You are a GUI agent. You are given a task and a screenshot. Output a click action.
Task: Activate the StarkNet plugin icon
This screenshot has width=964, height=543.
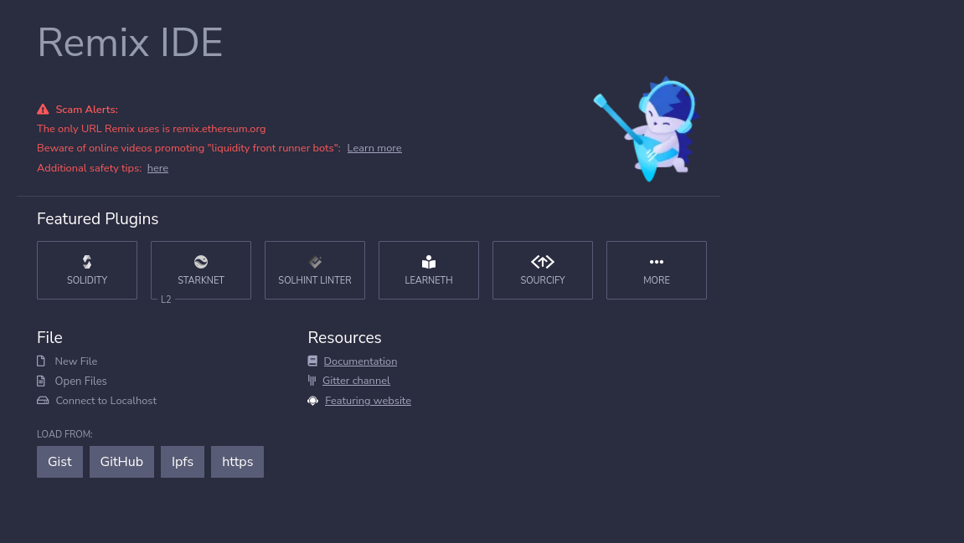pyautogui.click(x=201, y=262)
